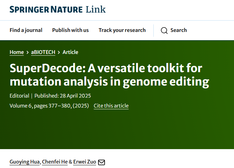Screen dimensions: 234x168
Task: Click the Published 28 April 2025 date
Action: point(63,96)
